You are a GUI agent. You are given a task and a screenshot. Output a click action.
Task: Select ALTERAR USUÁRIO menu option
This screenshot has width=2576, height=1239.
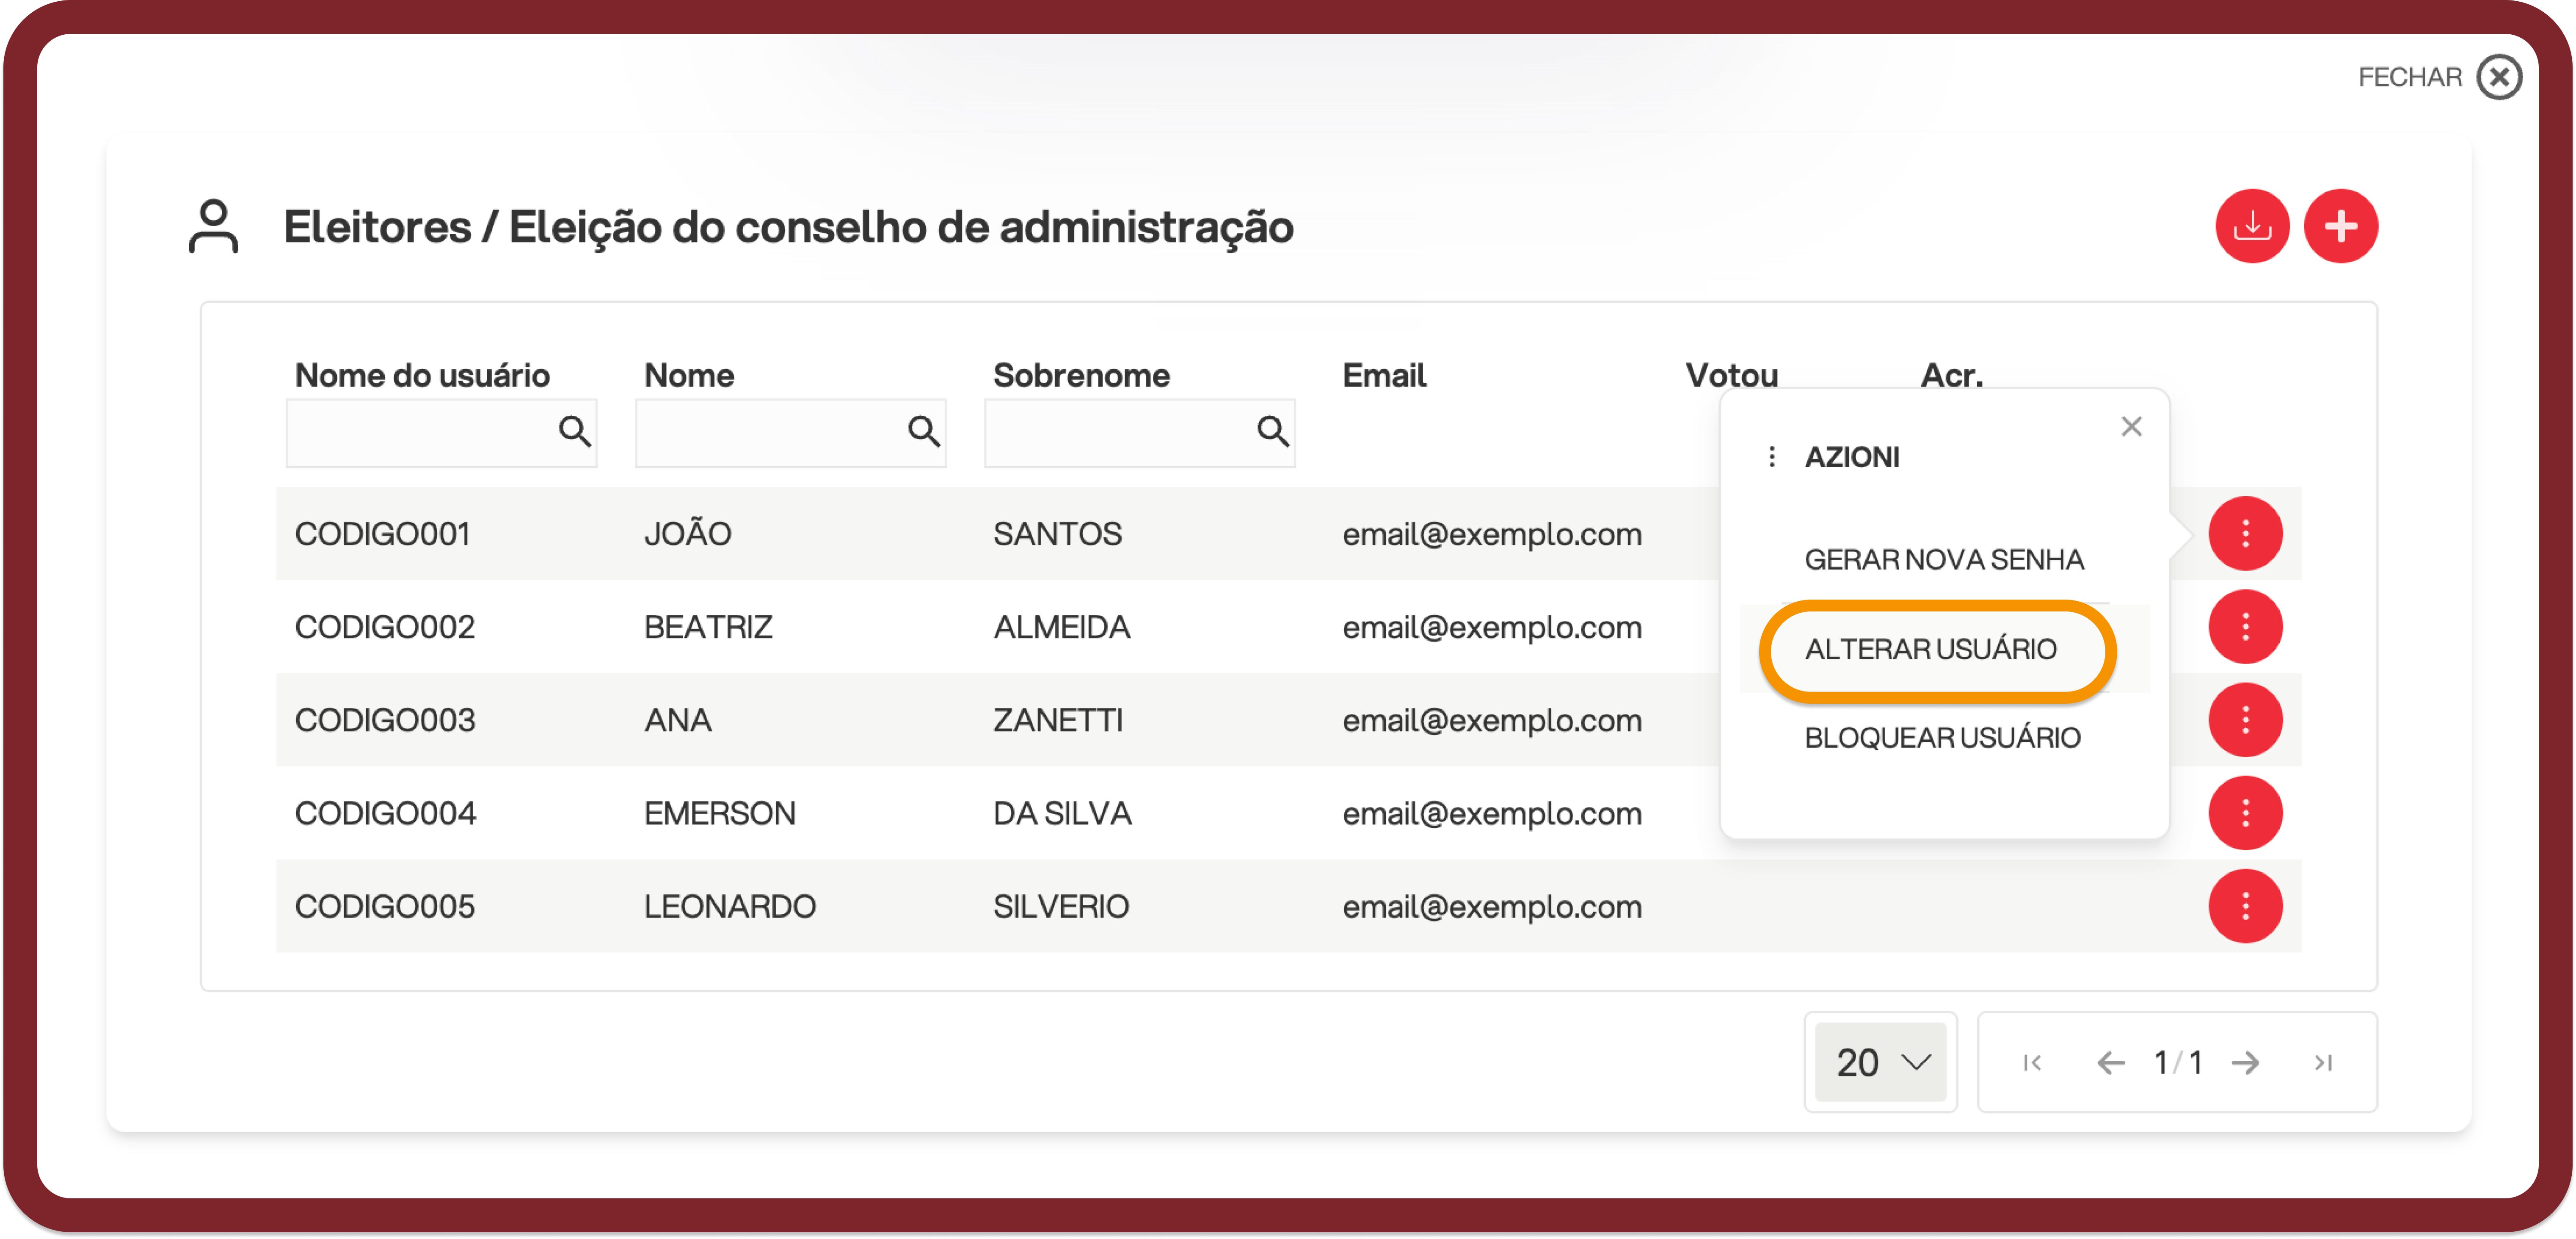point(1930,649)
